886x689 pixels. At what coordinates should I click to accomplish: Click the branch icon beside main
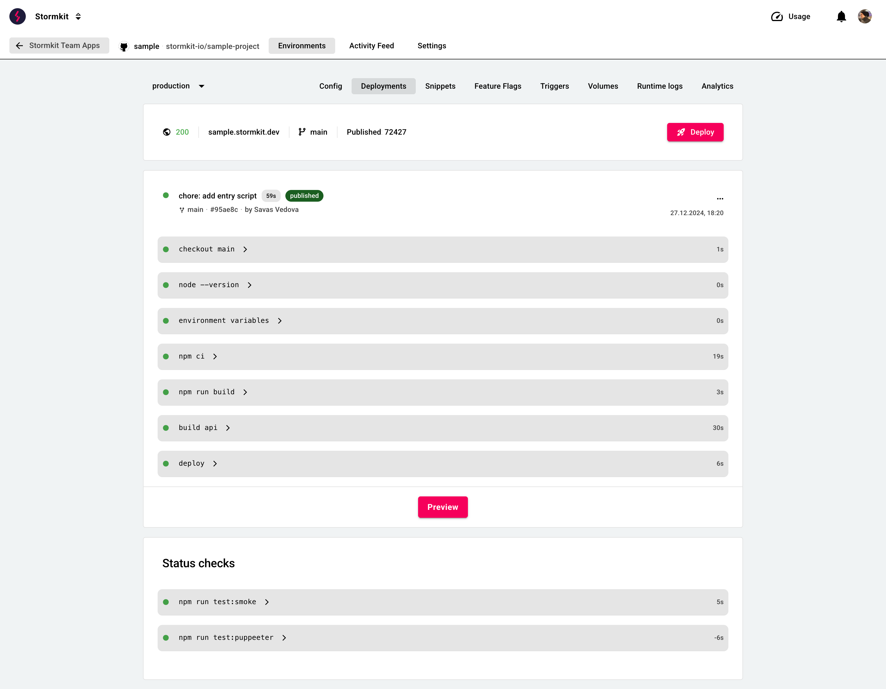pos(302,132)
